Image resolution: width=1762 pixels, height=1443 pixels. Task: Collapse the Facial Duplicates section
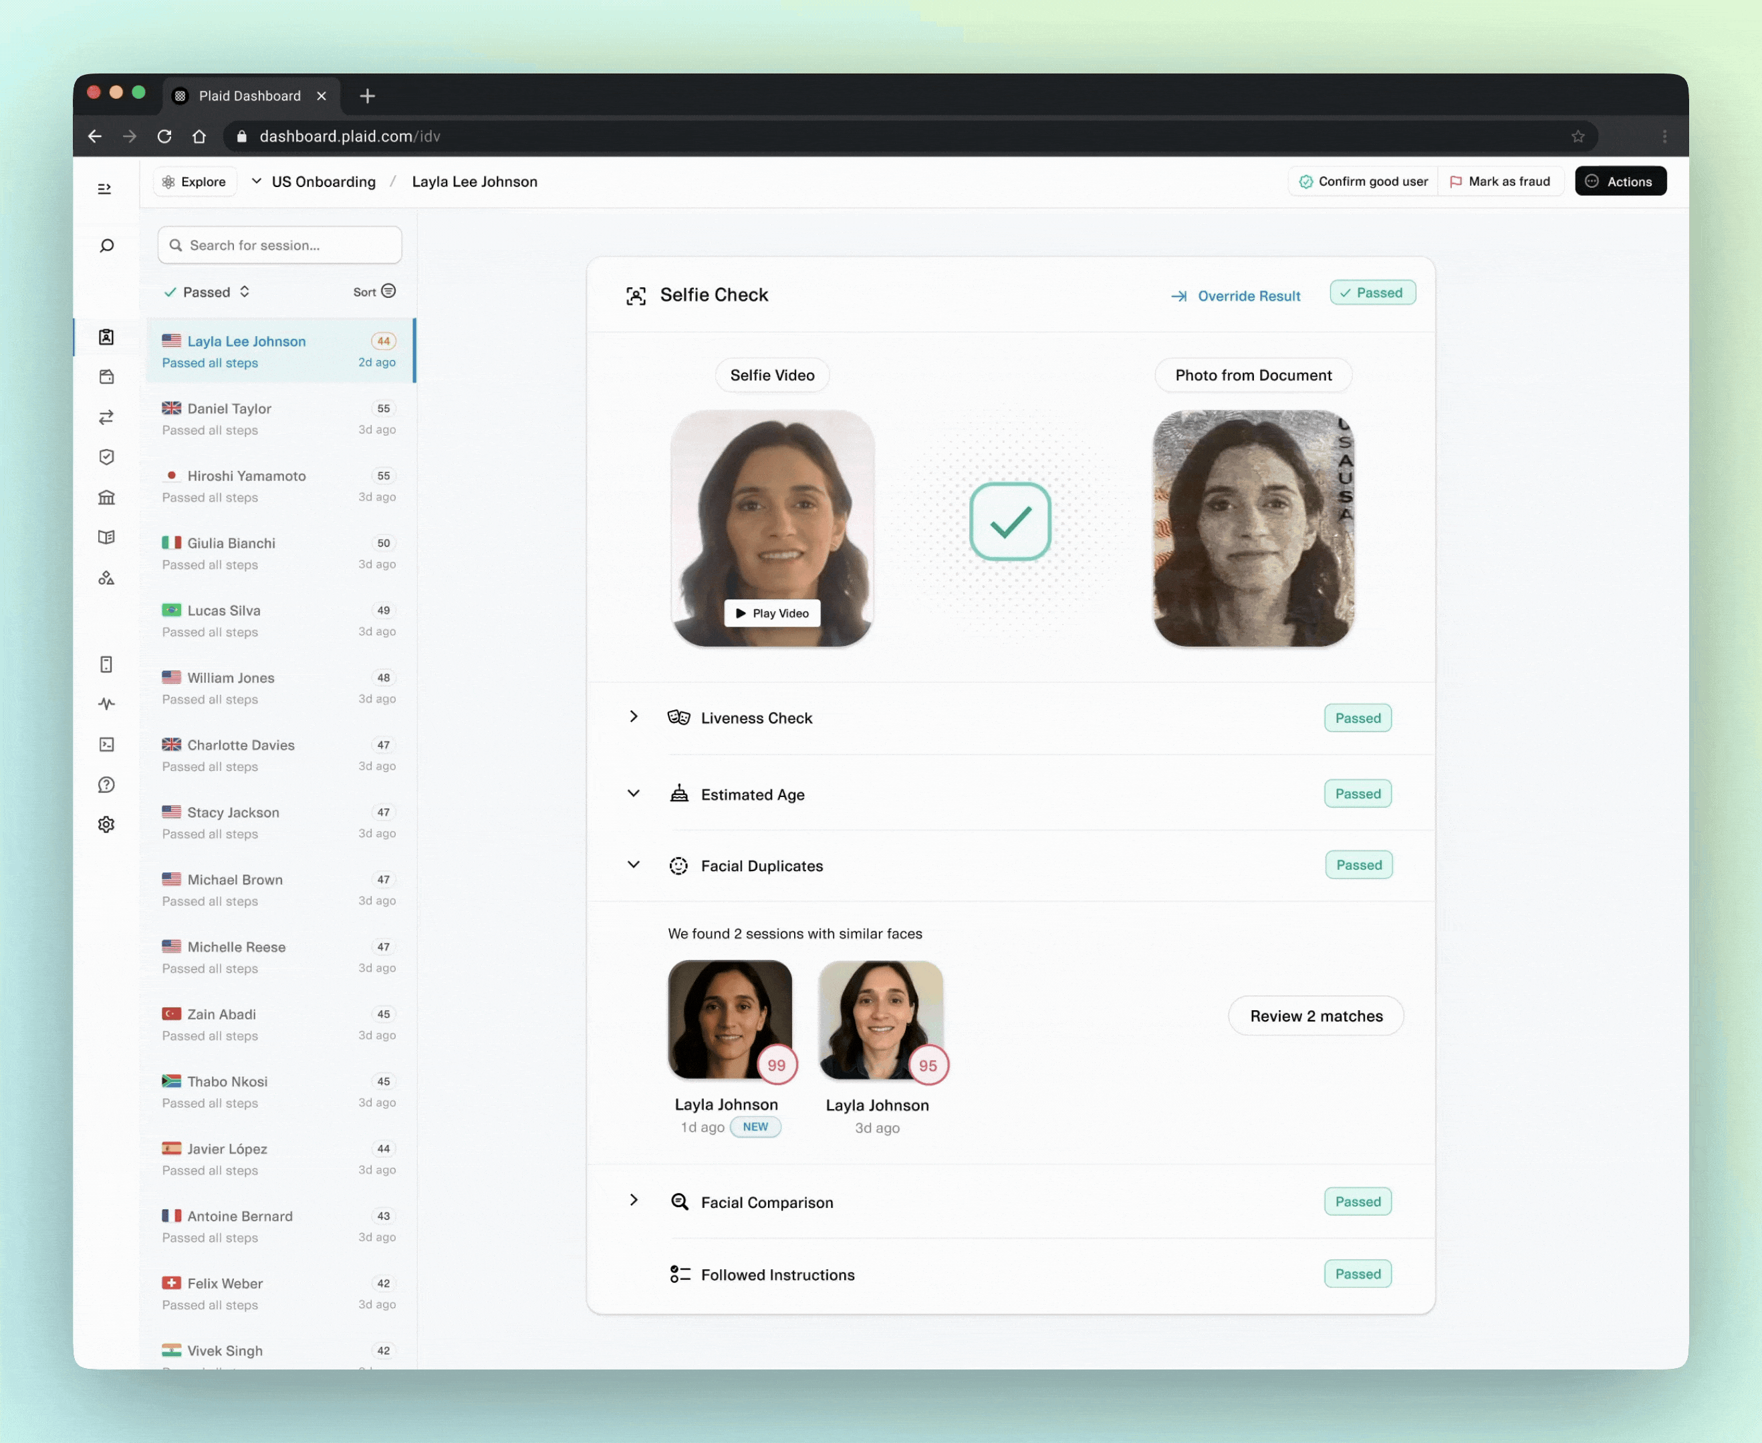(634, 864)
